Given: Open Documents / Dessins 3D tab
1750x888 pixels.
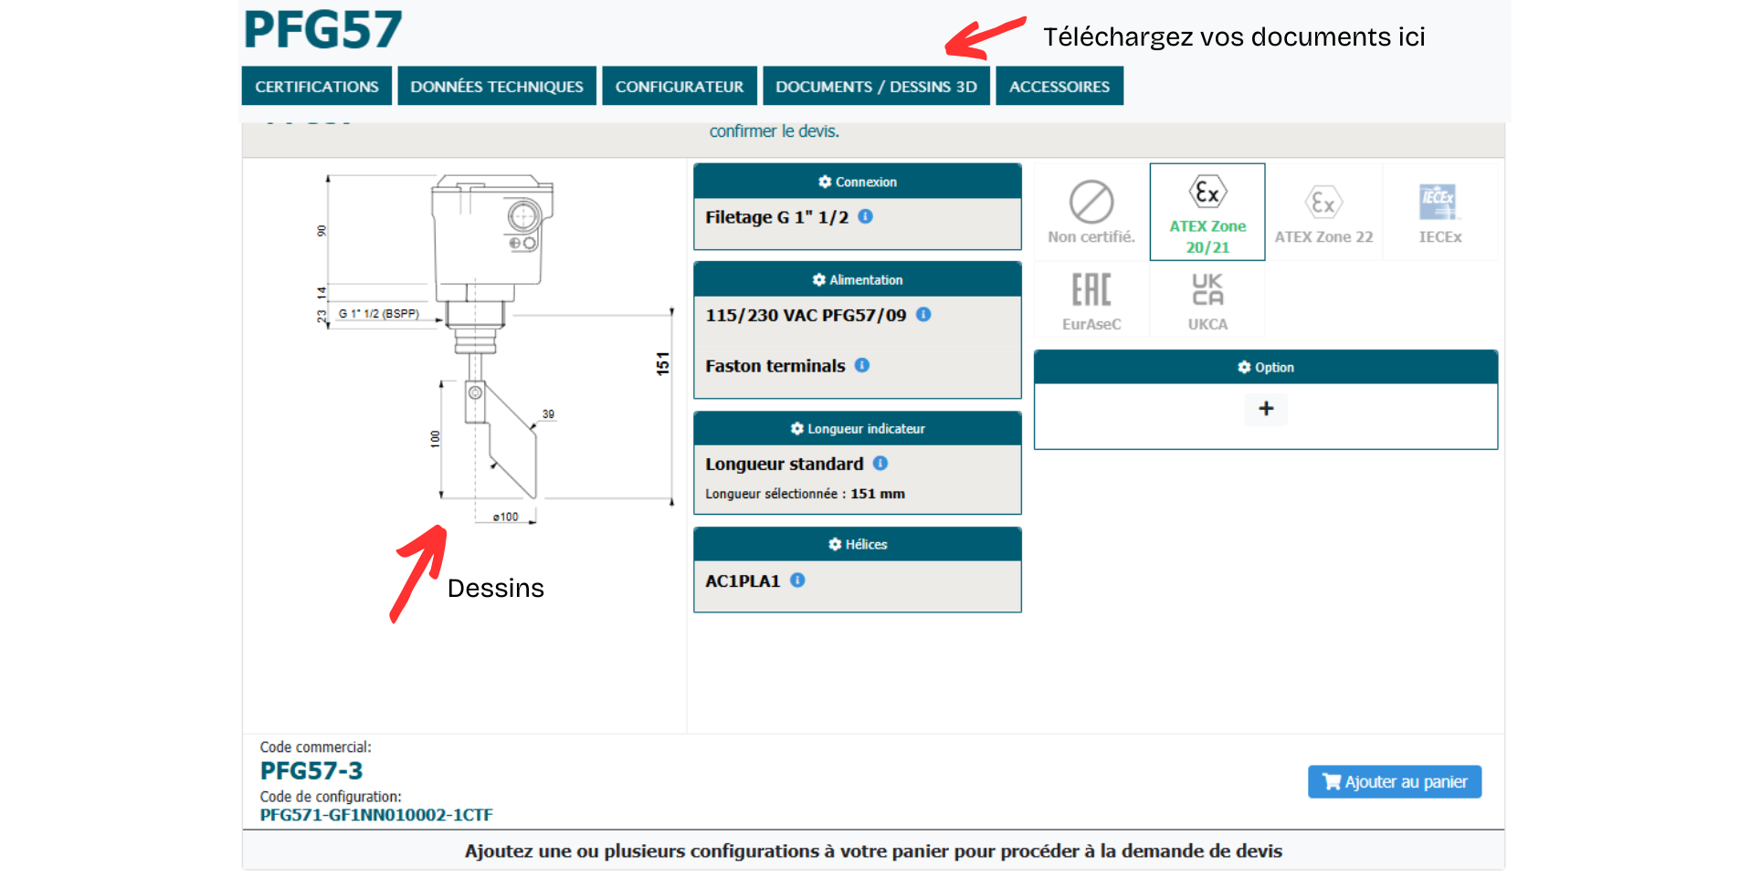Looking at the screenshot, I should [876, 87].
